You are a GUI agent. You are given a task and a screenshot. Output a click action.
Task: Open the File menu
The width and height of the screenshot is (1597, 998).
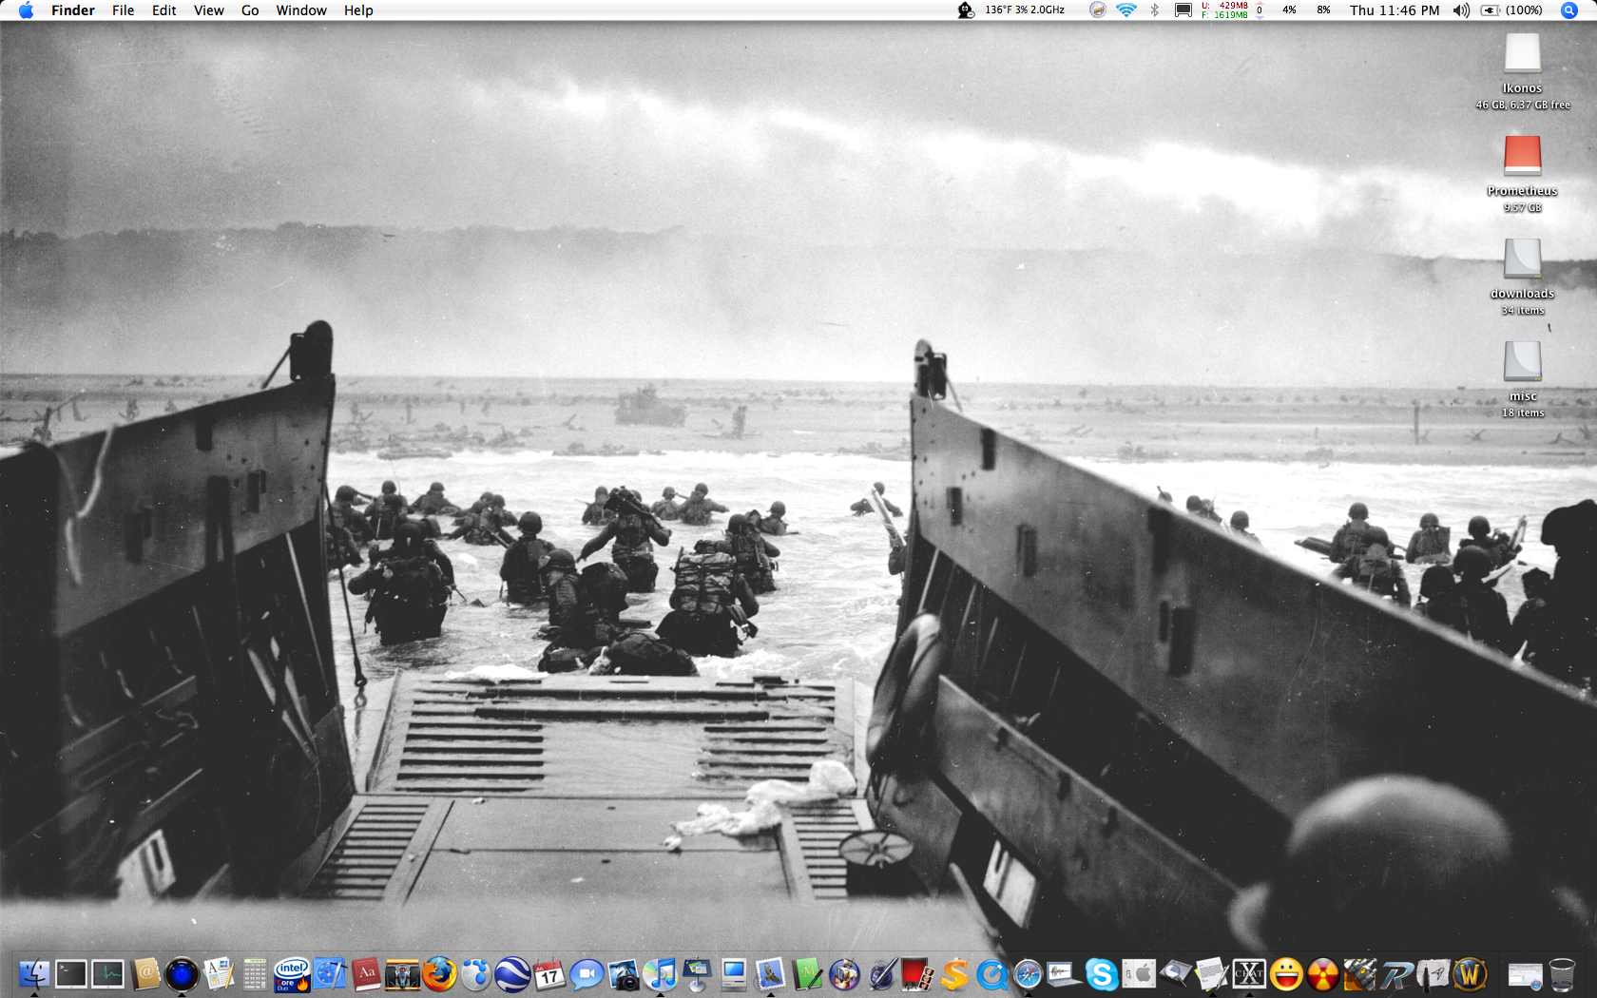click(124, 10)
